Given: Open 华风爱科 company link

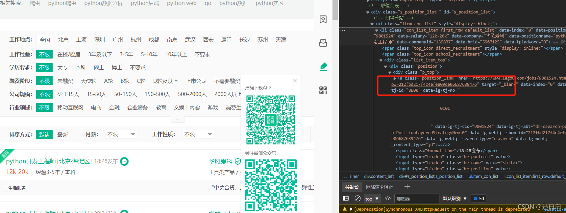Looking at the screenshot, I should (x=220, y=161).
